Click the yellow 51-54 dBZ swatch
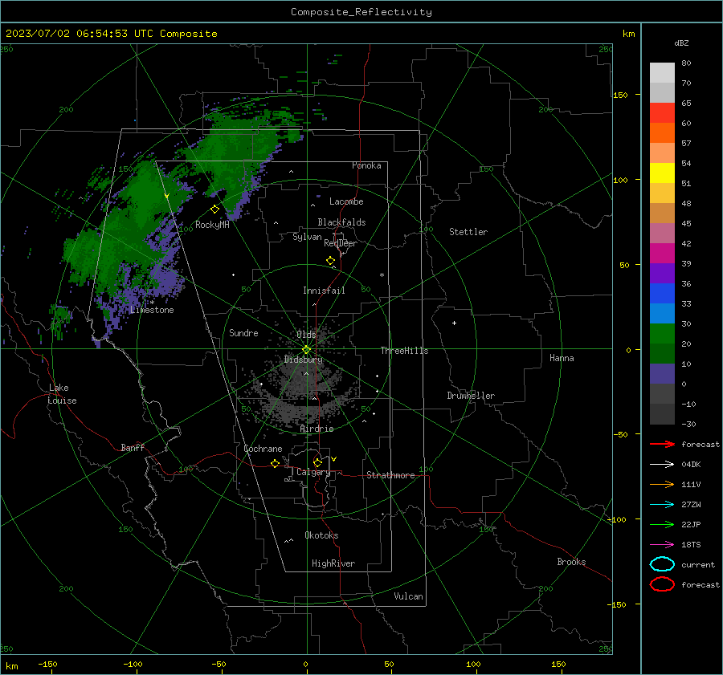This screenshot has height=675, width=723. [x=662, y=173]
